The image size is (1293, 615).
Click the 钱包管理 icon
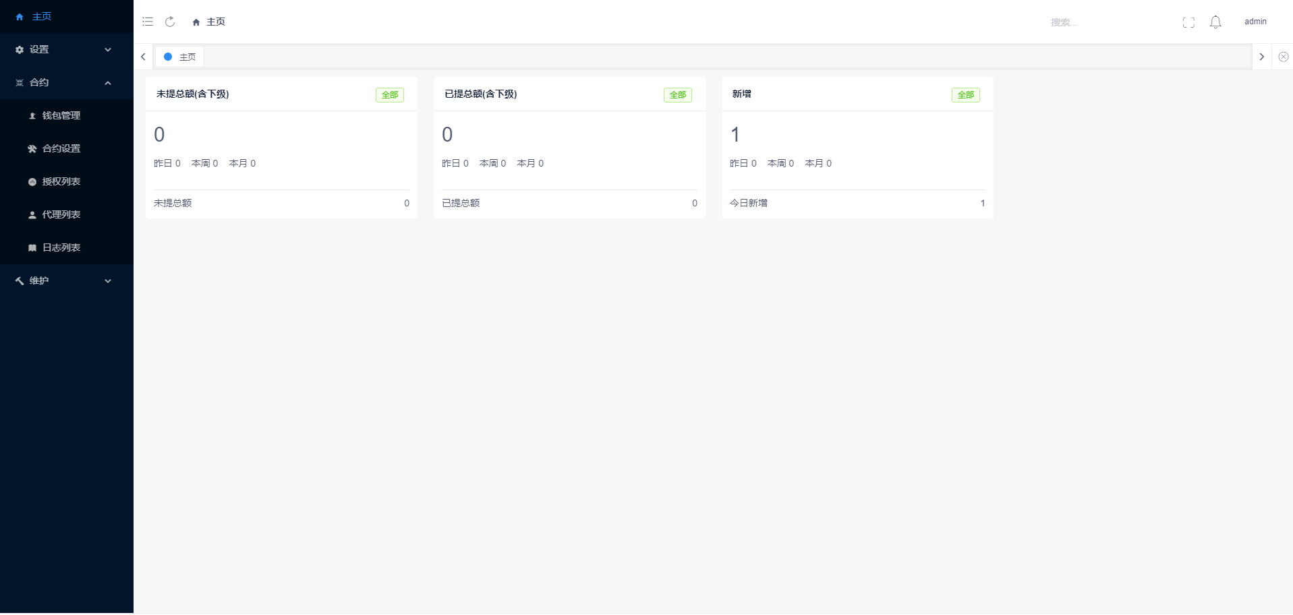coord(32,116)
